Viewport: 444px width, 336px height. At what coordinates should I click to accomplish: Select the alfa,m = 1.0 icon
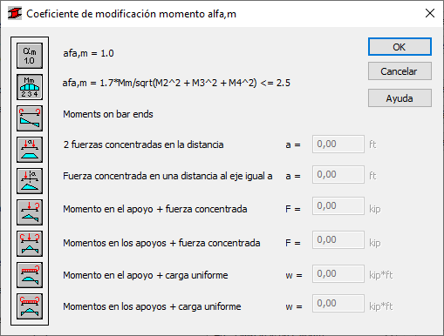tap(30, 56)
